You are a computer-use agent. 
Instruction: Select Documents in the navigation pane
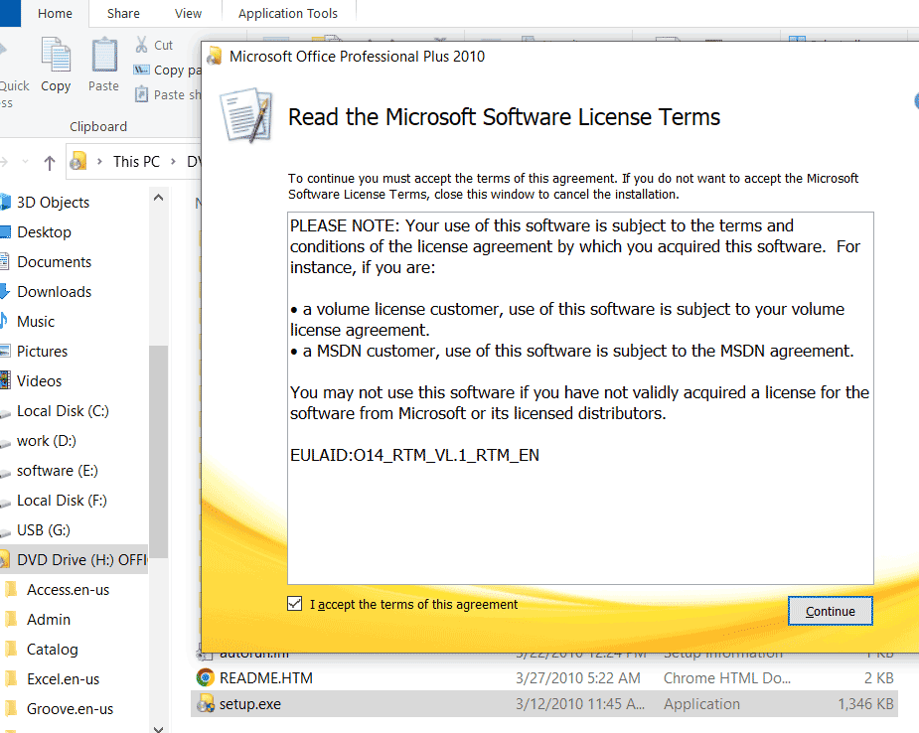coord(54,262)
